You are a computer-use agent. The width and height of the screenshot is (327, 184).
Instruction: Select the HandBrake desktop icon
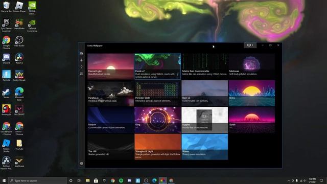click(19, 24)
